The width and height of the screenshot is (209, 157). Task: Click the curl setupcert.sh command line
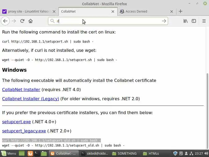tap(48, 42)
